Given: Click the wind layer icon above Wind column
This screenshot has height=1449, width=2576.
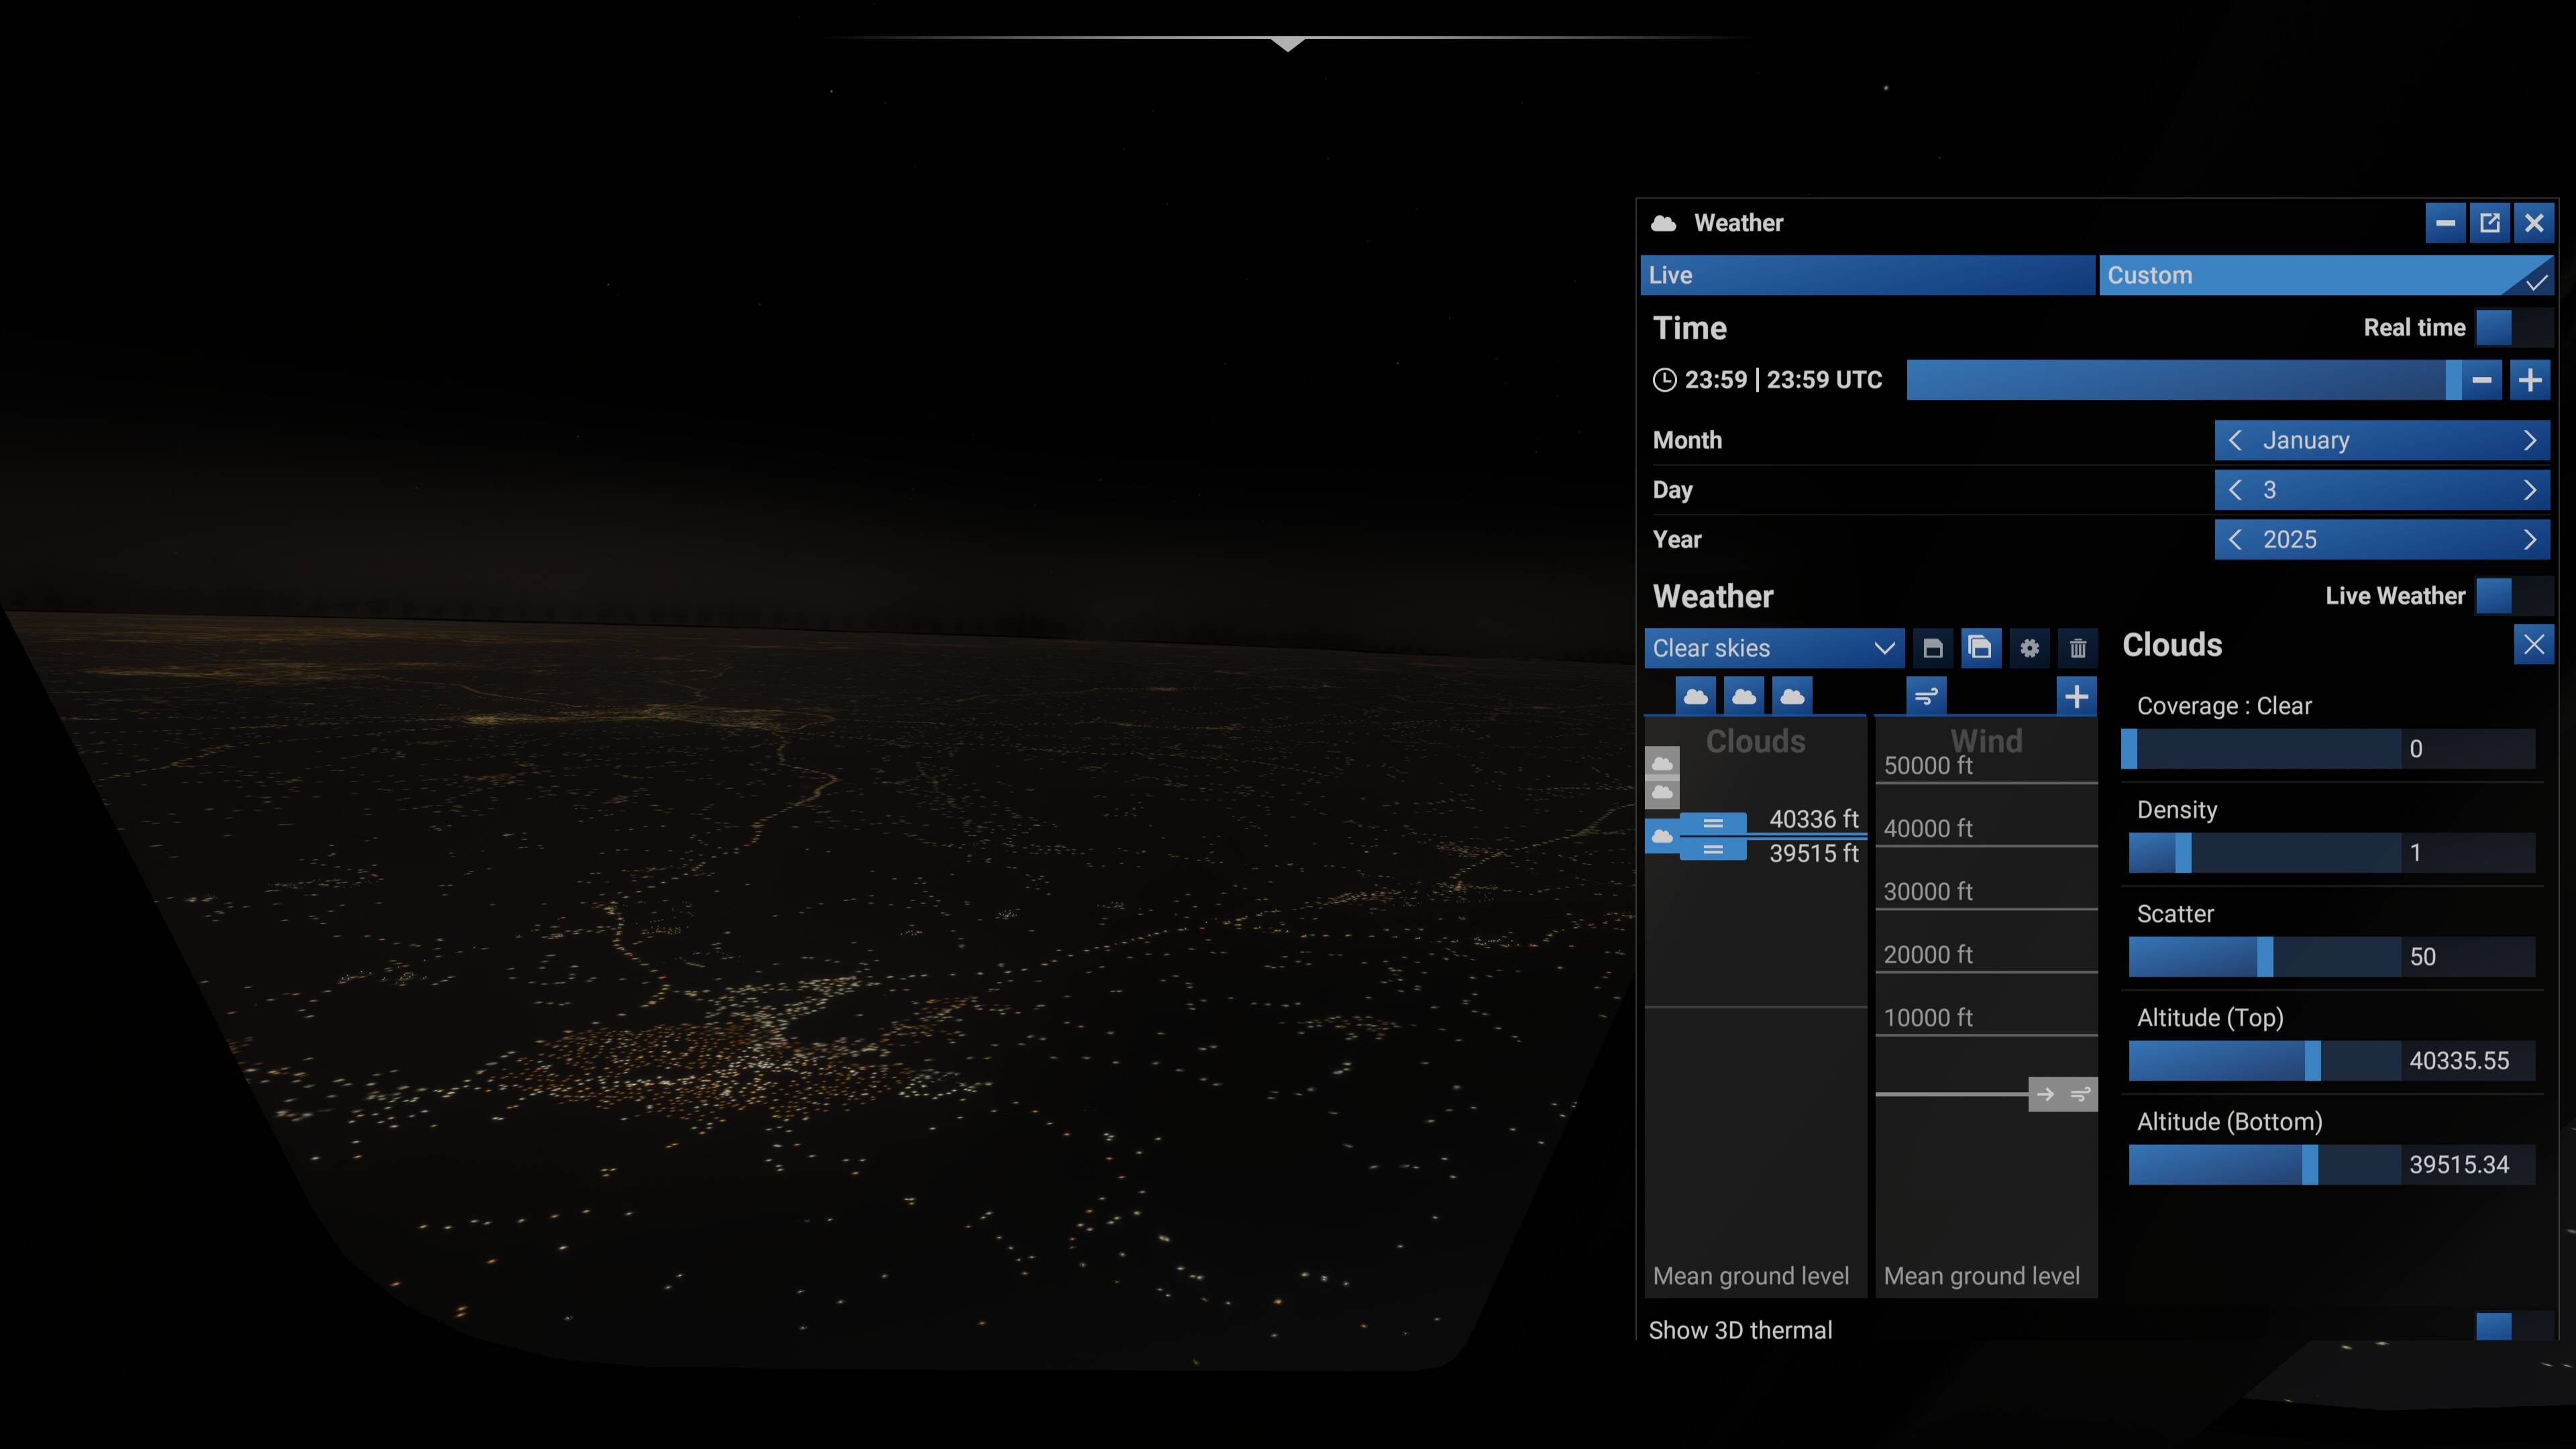Looking at the screenshot, I should point(1926,696).
